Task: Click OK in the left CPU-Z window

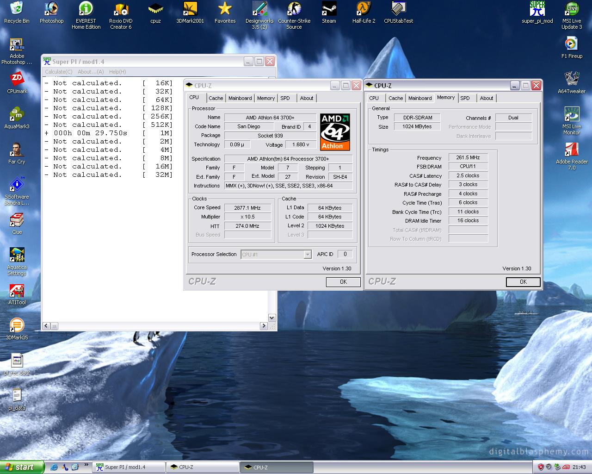Action: (x=343, y=282)
